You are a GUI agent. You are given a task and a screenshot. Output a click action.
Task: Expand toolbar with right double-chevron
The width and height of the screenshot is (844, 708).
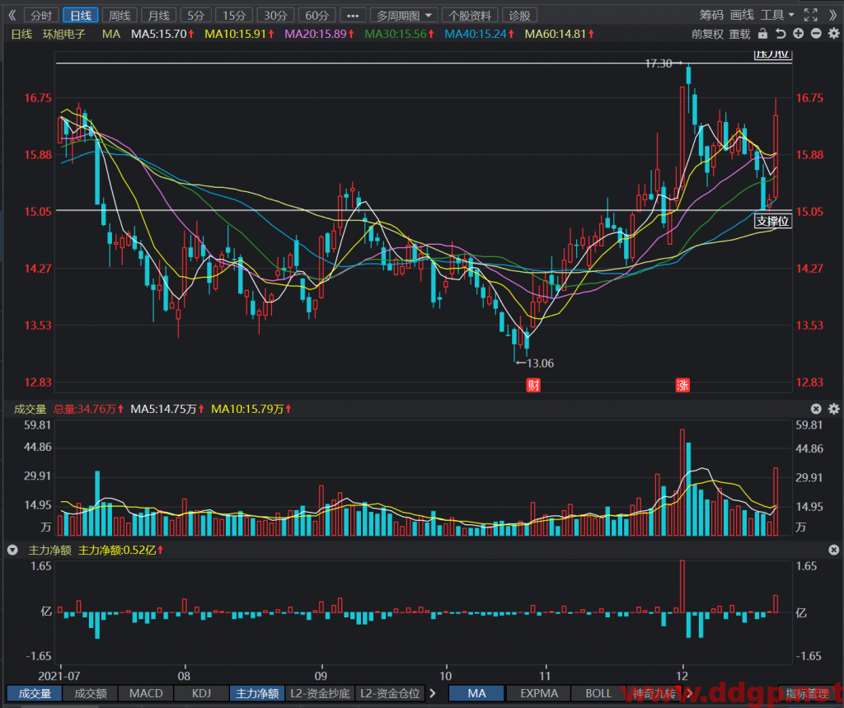click(833, 15)
